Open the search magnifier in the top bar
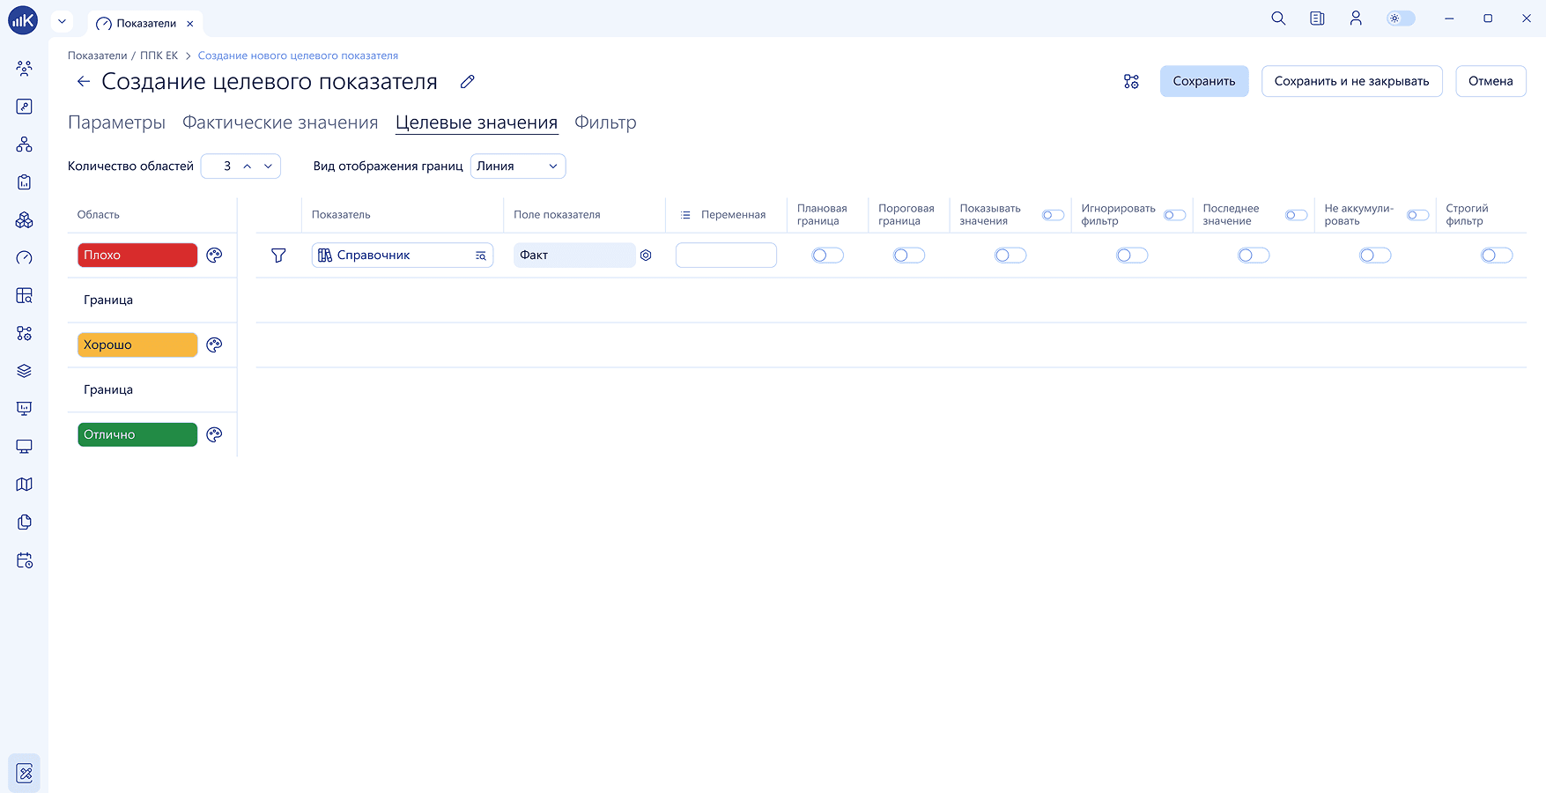This screenshot has width=1546, height=793. (x=1278, y=19)
